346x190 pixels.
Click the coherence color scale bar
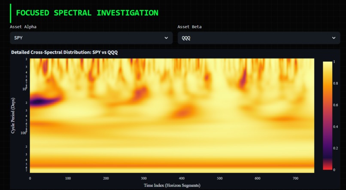328,116
